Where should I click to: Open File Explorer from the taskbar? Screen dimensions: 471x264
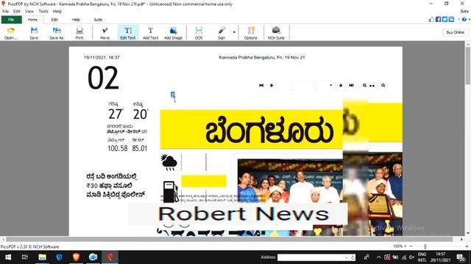[x=42, y=257]
